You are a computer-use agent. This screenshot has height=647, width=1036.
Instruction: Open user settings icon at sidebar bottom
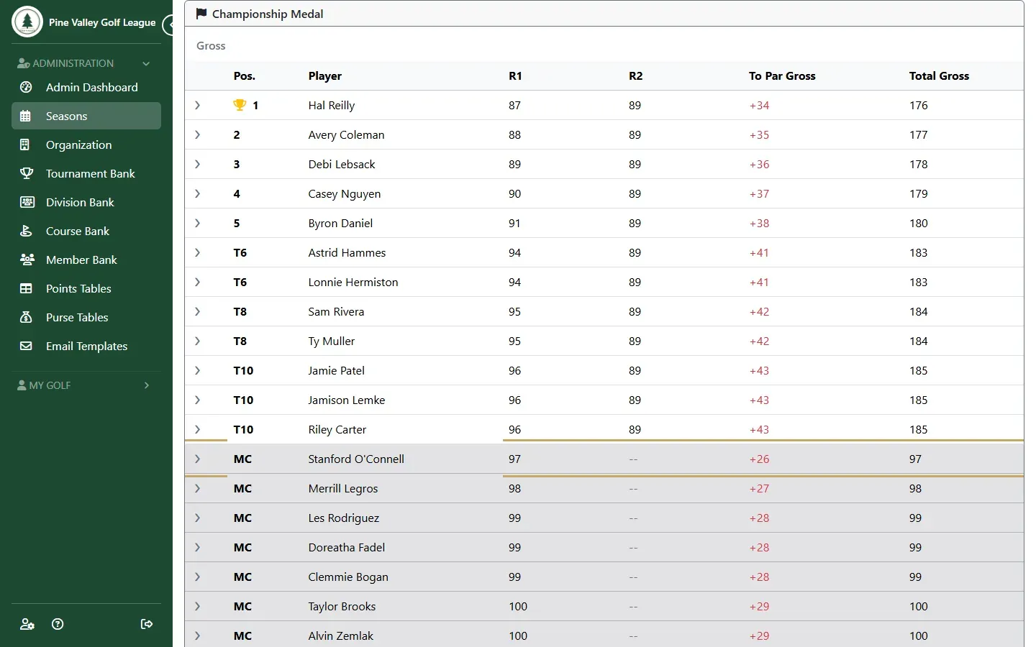(27, 624)
